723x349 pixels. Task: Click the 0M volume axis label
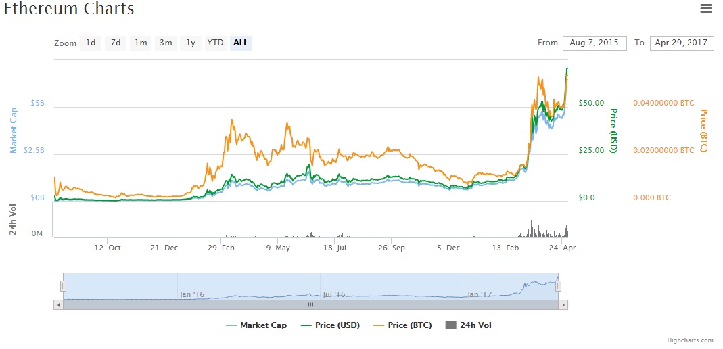click(37, 234)
